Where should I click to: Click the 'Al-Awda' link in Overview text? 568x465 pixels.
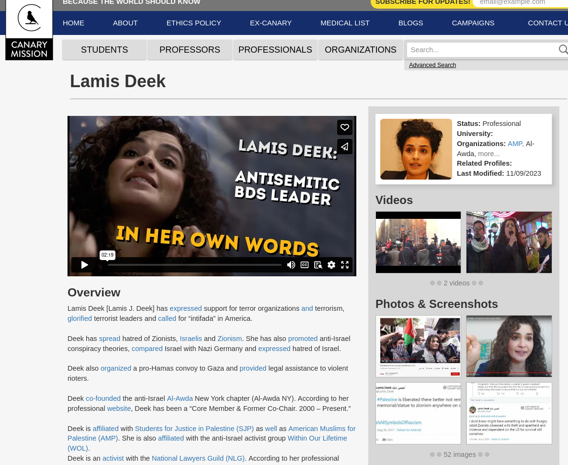180,398
